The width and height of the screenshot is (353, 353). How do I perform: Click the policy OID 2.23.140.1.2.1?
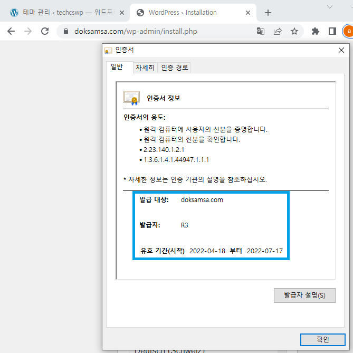tap(164, 150)
